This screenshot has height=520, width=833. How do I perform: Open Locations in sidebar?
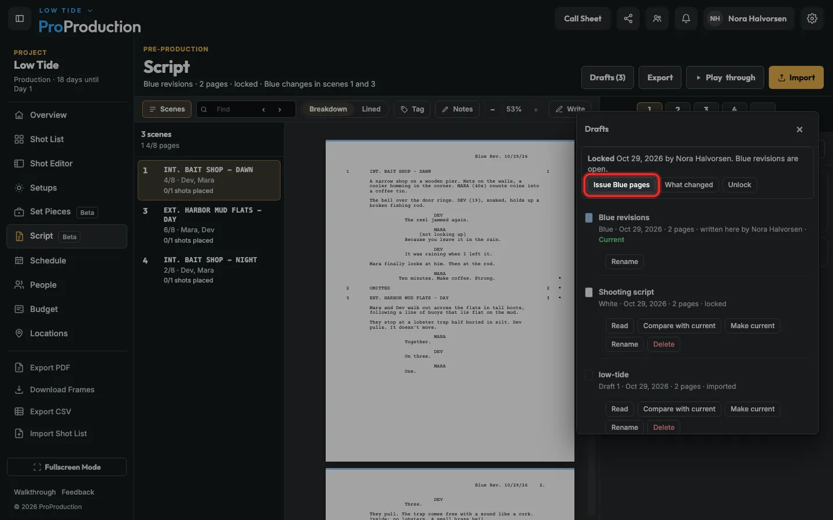pyautogui.click(x=67, y=333)
